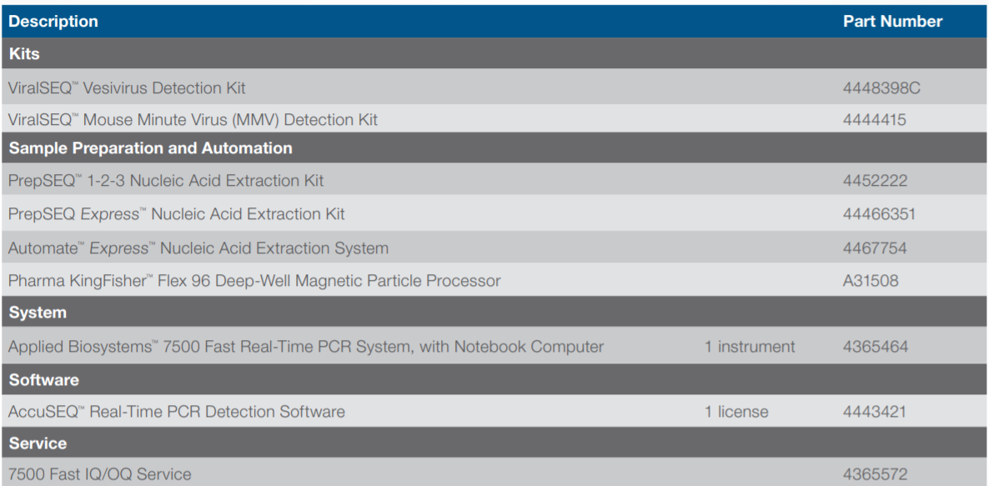Screen dimensions: 989x486
Task: Select part number 4365572
Action: coord(875,474)
